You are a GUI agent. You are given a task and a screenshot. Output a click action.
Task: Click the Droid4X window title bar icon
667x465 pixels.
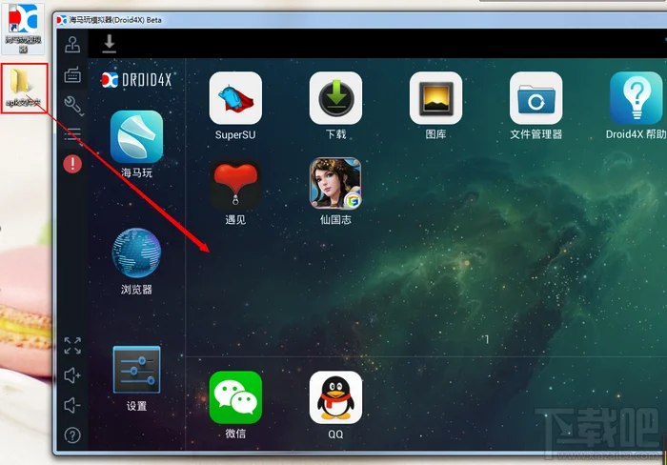[x=62, y=20]
